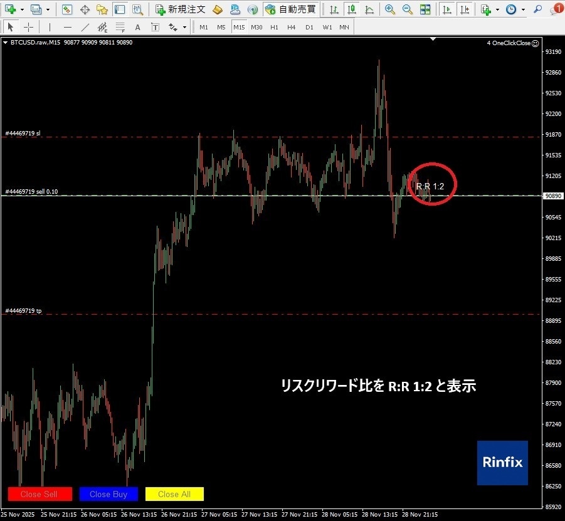Toggle chart shift
The height and width of the screenshot is (521, 565).
(x=465, y=9)
